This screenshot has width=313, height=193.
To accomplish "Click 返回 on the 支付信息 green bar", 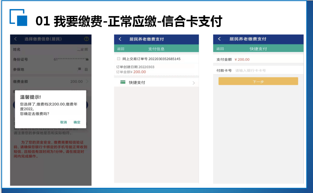I will 121,49.
